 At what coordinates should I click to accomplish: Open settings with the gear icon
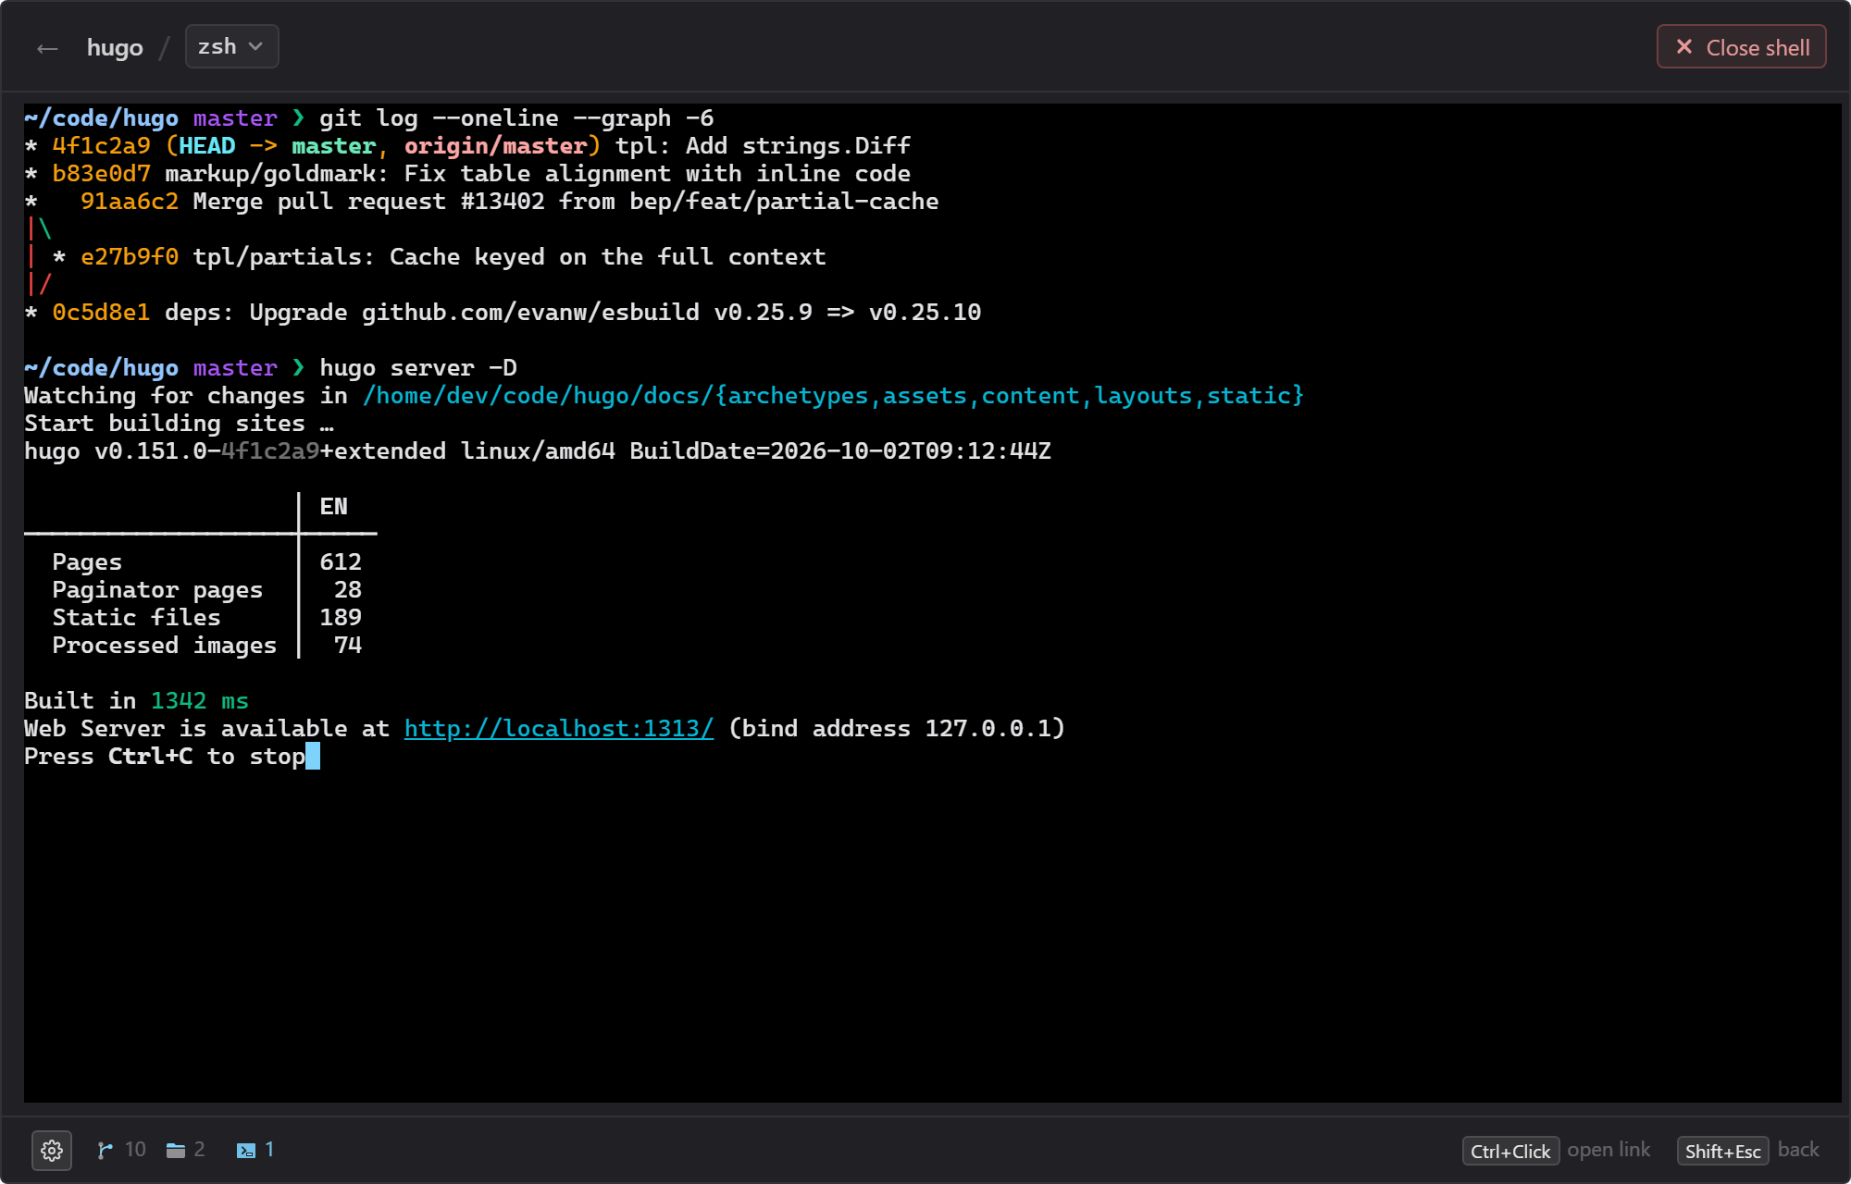52,1151
